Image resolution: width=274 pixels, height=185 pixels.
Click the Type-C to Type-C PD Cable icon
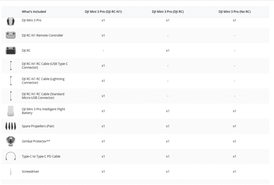coord(11,156)
